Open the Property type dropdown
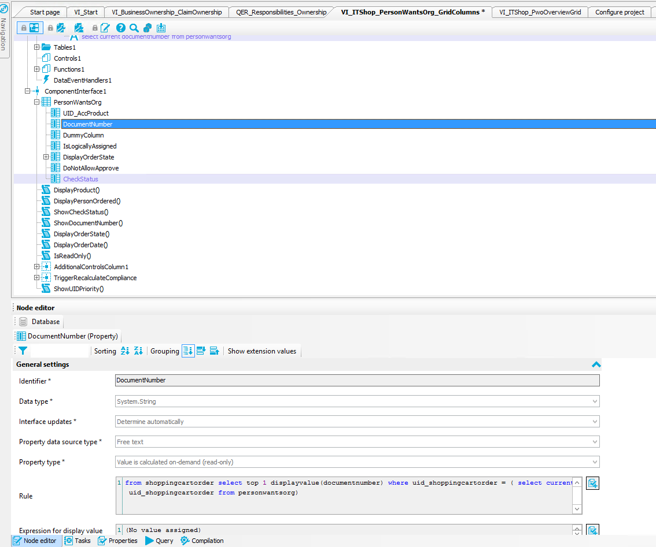656x547 pixels. [595, 462]
